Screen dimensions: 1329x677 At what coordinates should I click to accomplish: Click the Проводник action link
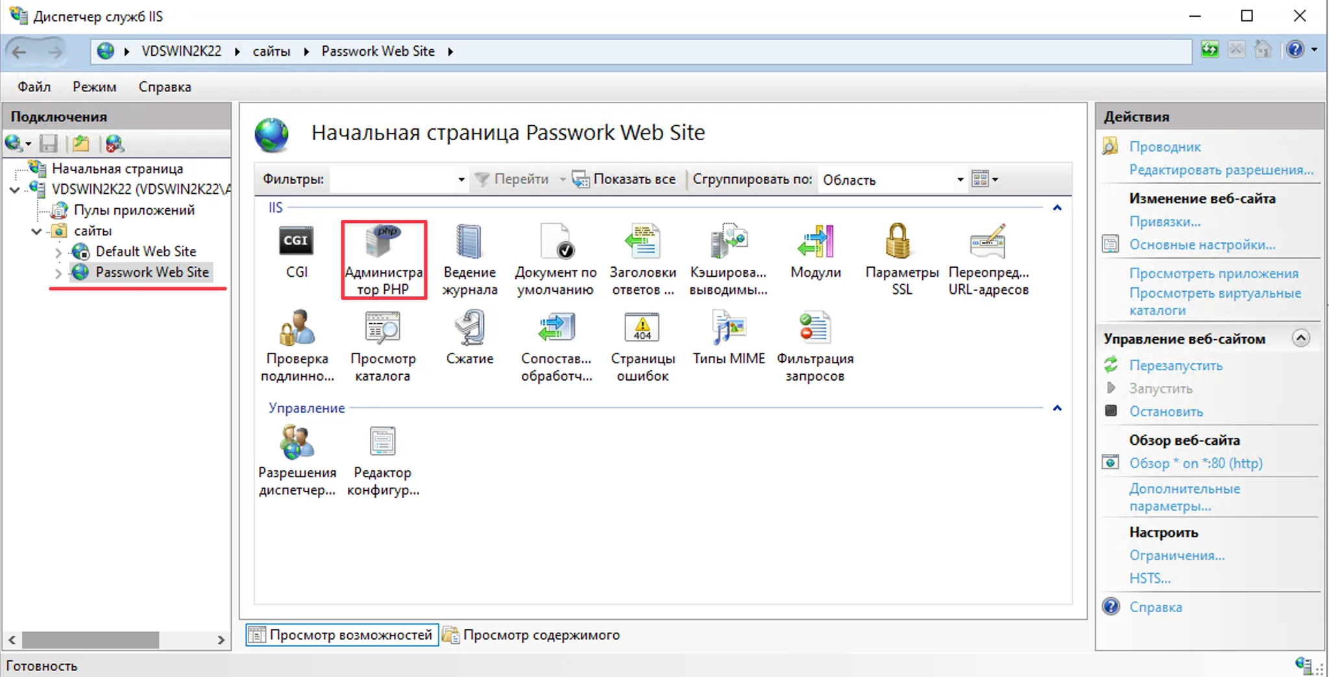click(1165, 147)
